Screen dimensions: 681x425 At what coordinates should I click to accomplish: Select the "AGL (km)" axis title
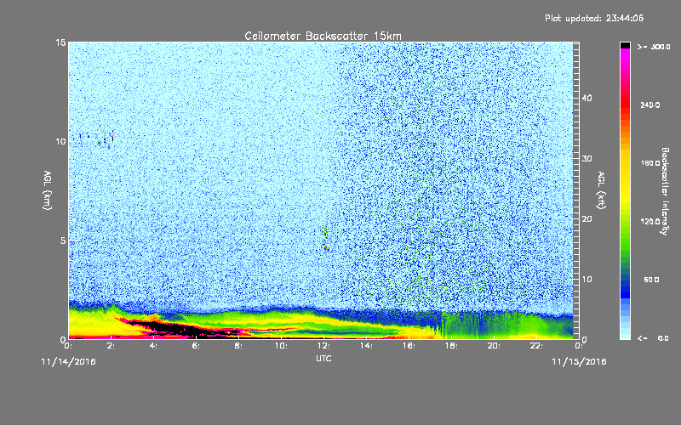48,190
